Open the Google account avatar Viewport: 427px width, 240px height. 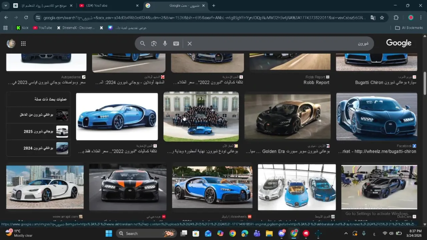coord(11,43)
